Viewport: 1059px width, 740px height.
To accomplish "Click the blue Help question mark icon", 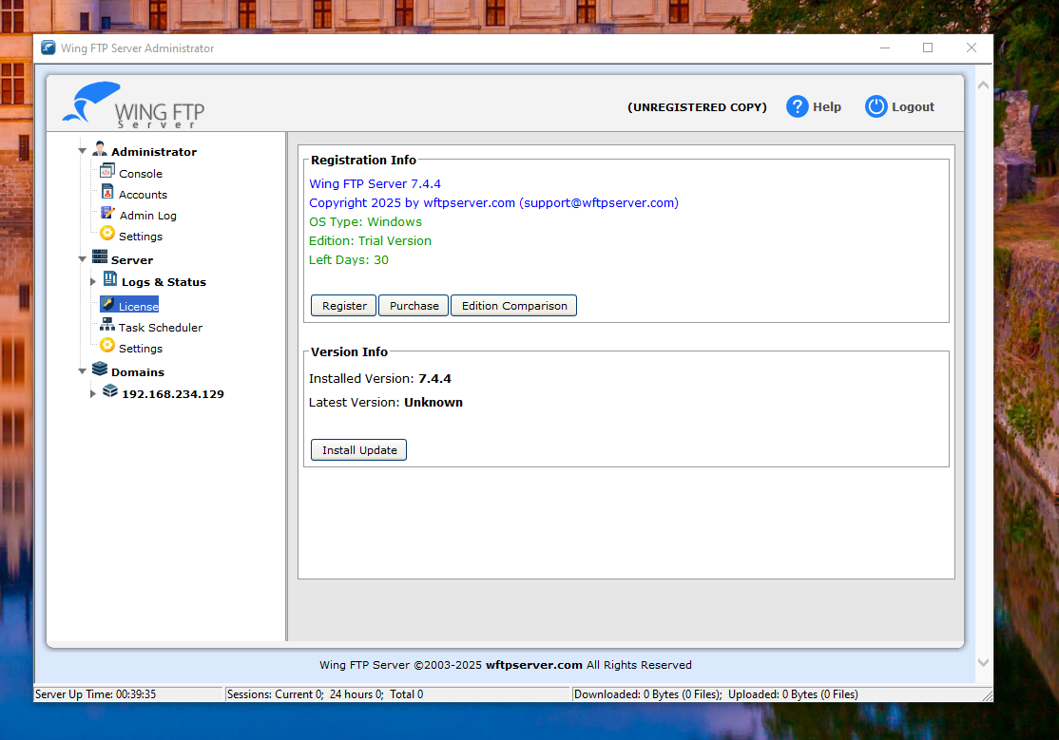I will (797, 106).
